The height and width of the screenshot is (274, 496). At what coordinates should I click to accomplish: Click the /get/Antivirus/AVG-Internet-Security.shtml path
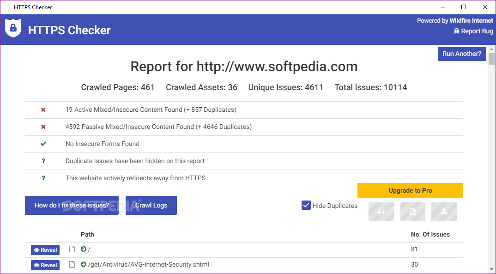(148, 264)
